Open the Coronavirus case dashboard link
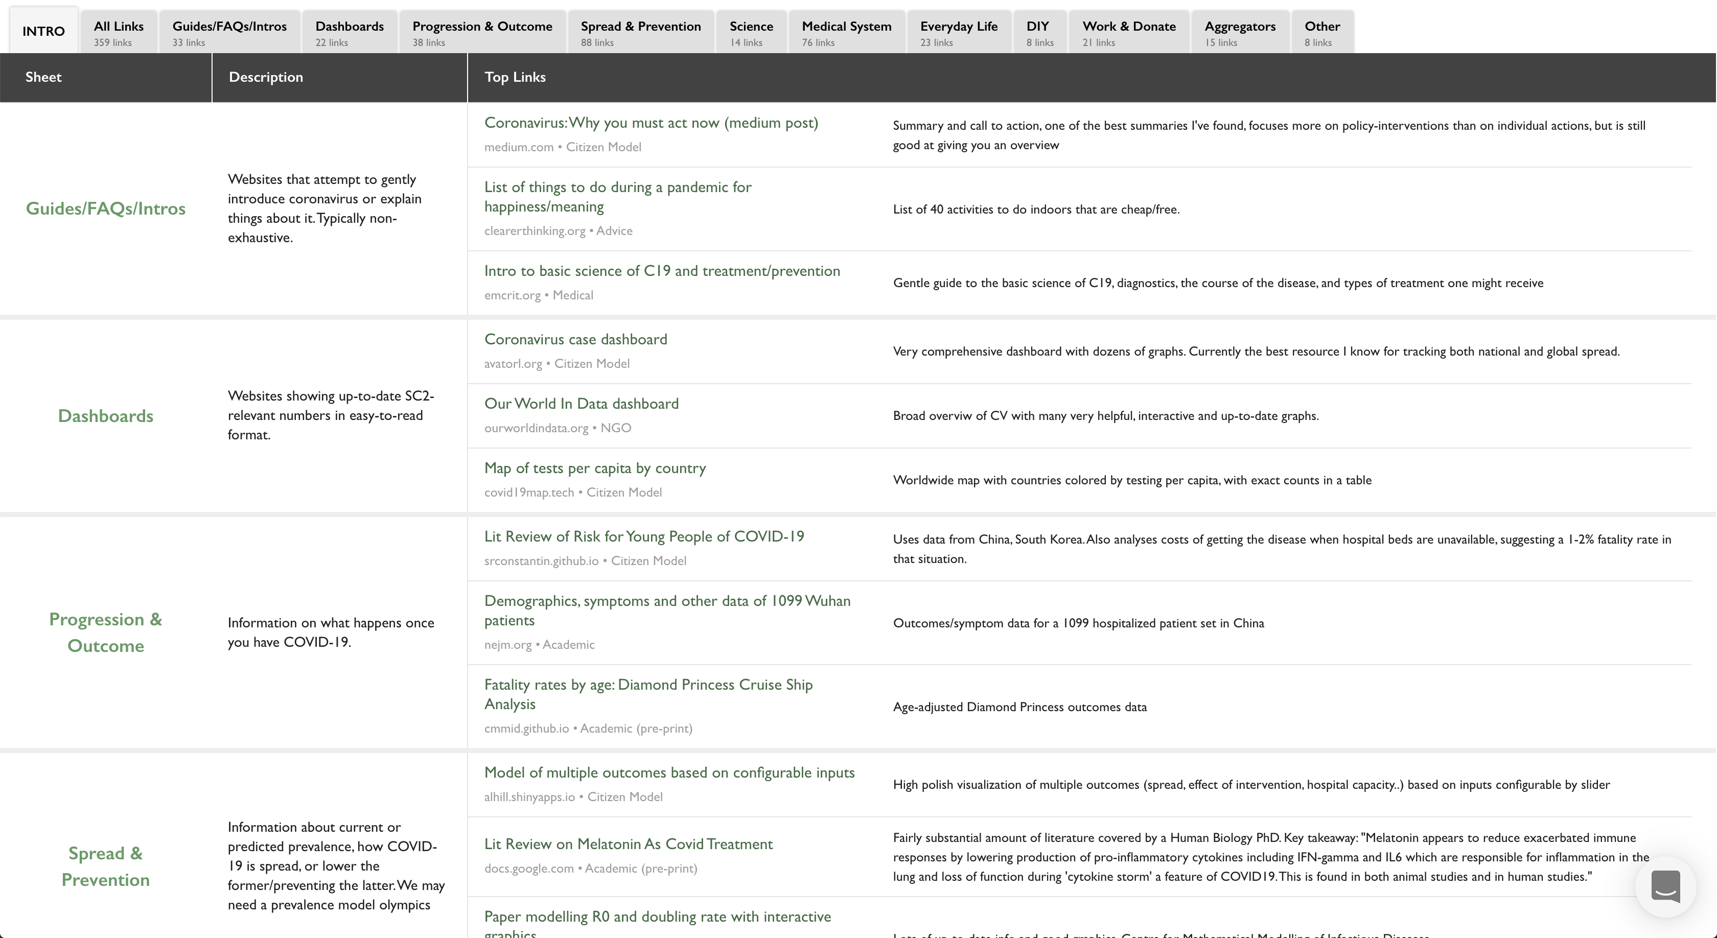This screenshot has height=938, width=1717. 575,339
